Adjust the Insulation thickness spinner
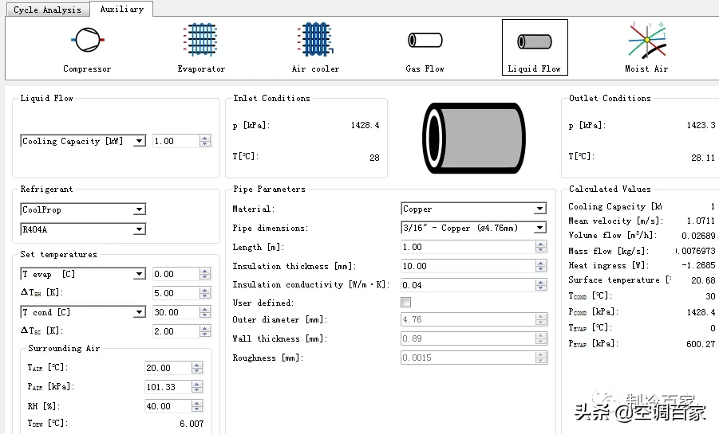The image size is (719, 434). [x=541, y=266]
